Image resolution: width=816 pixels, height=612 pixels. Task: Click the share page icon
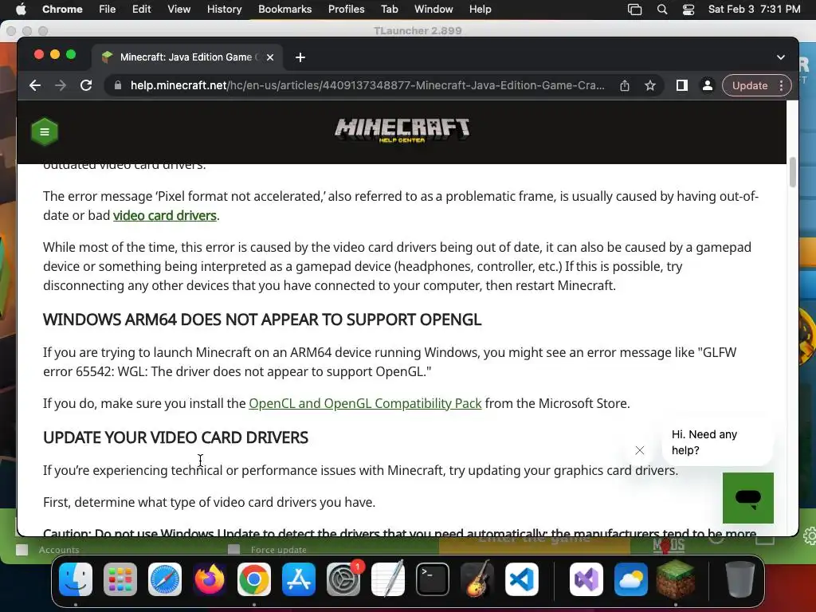pyautogui.click(x=625, y=85)
